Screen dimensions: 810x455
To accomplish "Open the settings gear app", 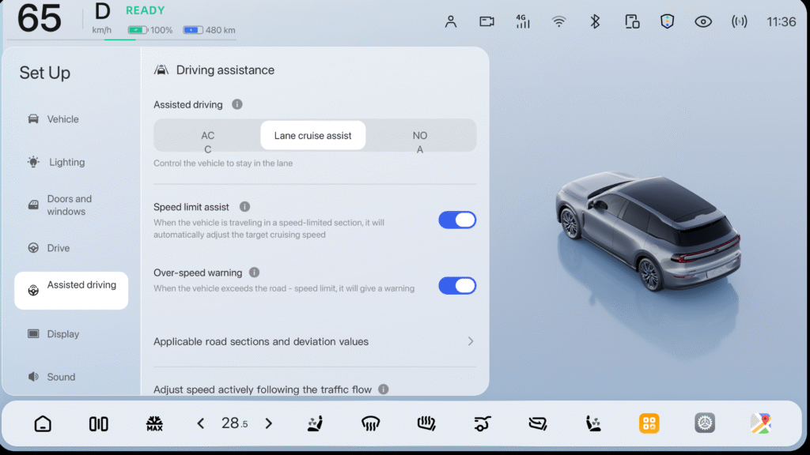I will click(x=705, y=423).
